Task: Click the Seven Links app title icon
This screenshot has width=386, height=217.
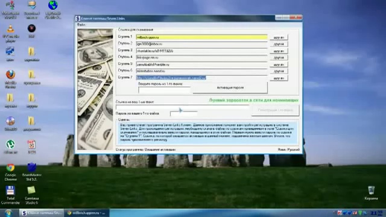Action: [78, 18]
